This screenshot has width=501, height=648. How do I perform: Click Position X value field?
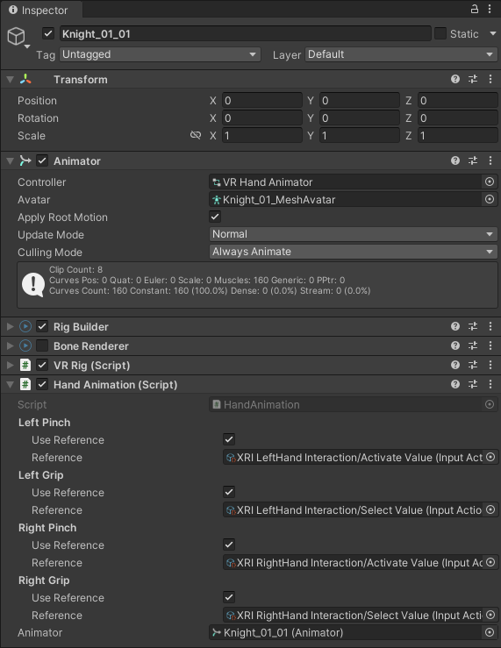[x=262, y=101]
